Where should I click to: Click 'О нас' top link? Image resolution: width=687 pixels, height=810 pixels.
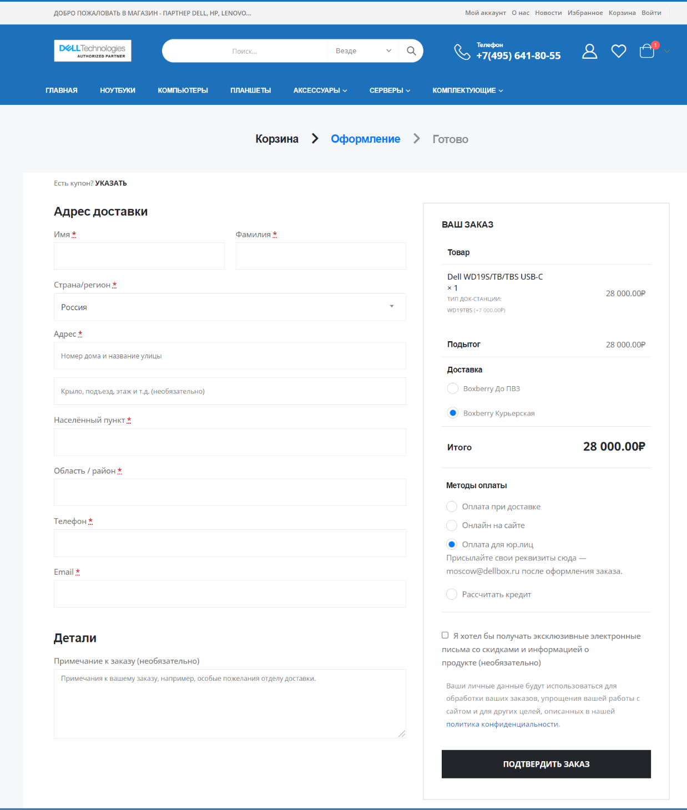pyautogui.click(x=521, y=13)
